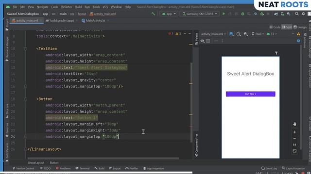
Task: Open the Profile app gauge icon
Action: [256, 14]
